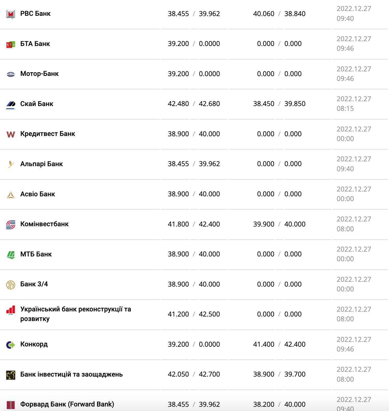This screenshot has height=411, width=389.
Task: Click the Банк 3/4 round logo
Action: click(x=11, y=285)
